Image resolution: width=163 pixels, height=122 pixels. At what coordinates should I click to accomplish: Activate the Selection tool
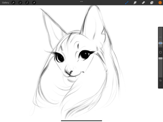(27, 3)
